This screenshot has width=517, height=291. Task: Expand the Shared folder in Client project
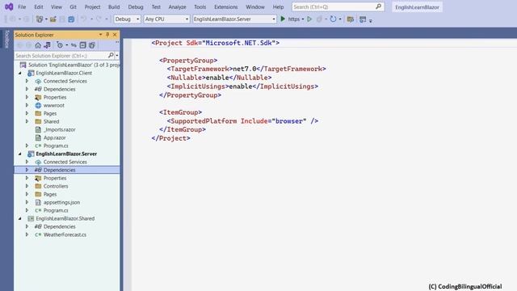coord(27,121)
